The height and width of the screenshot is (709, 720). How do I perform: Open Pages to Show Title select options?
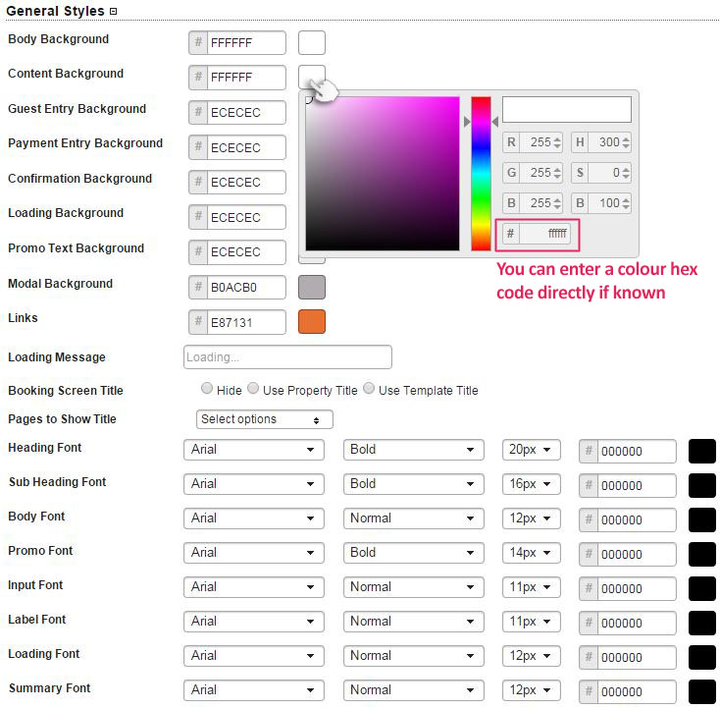click(265, 419)
